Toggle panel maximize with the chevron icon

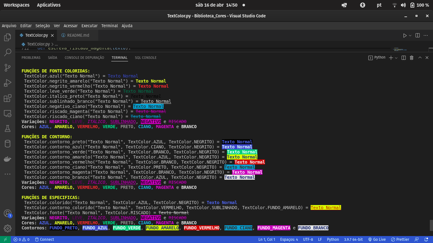click(x=420, y=58)
